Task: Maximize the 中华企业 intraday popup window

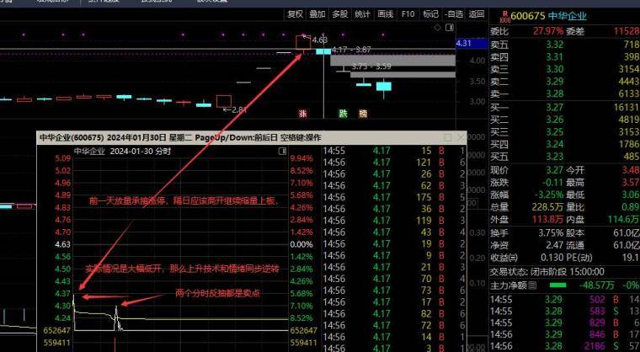Action: coord(448,137)
